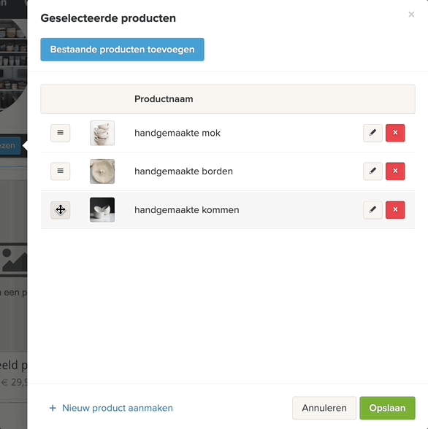The height and width of the screenshot is (429, 428).
Task: Click the plus icon beside Nieuw product aanmaken
Action: point(53,409)
